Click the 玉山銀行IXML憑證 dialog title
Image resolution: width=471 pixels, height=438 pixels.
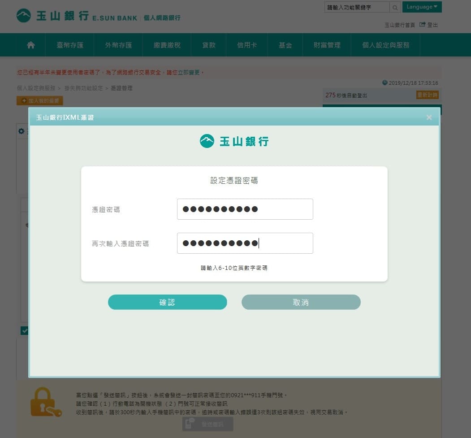65,117
